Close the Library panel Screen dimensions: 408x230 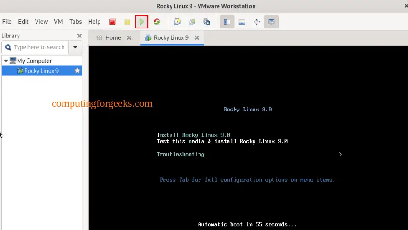(x=79, y=36)
